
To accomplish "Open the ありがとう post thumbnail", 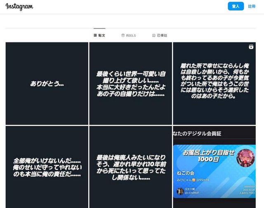I will 47,83.
